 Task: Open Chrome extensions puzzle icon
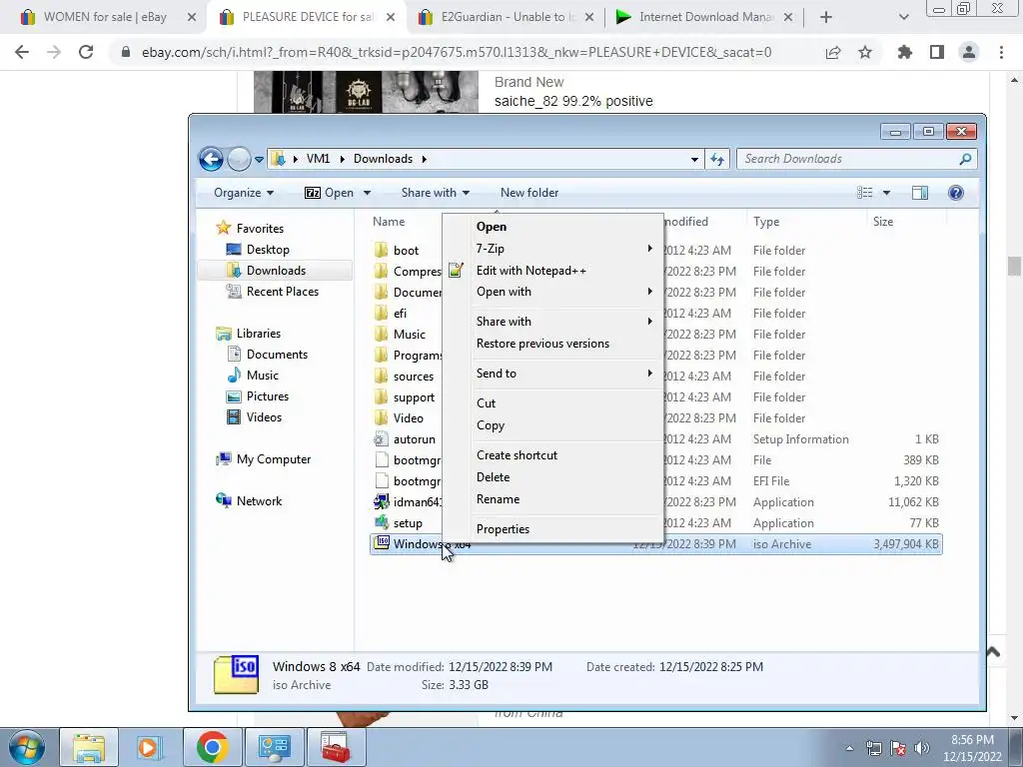(x=905, y=52)
